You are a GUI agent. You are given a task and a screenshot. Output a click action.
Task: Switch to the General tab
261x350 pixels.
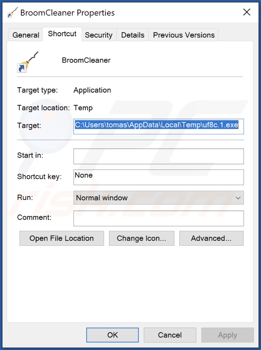tap(26, 35)
